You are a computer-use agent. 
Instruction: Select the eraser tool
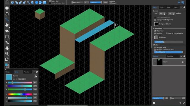tap(7, 31)
